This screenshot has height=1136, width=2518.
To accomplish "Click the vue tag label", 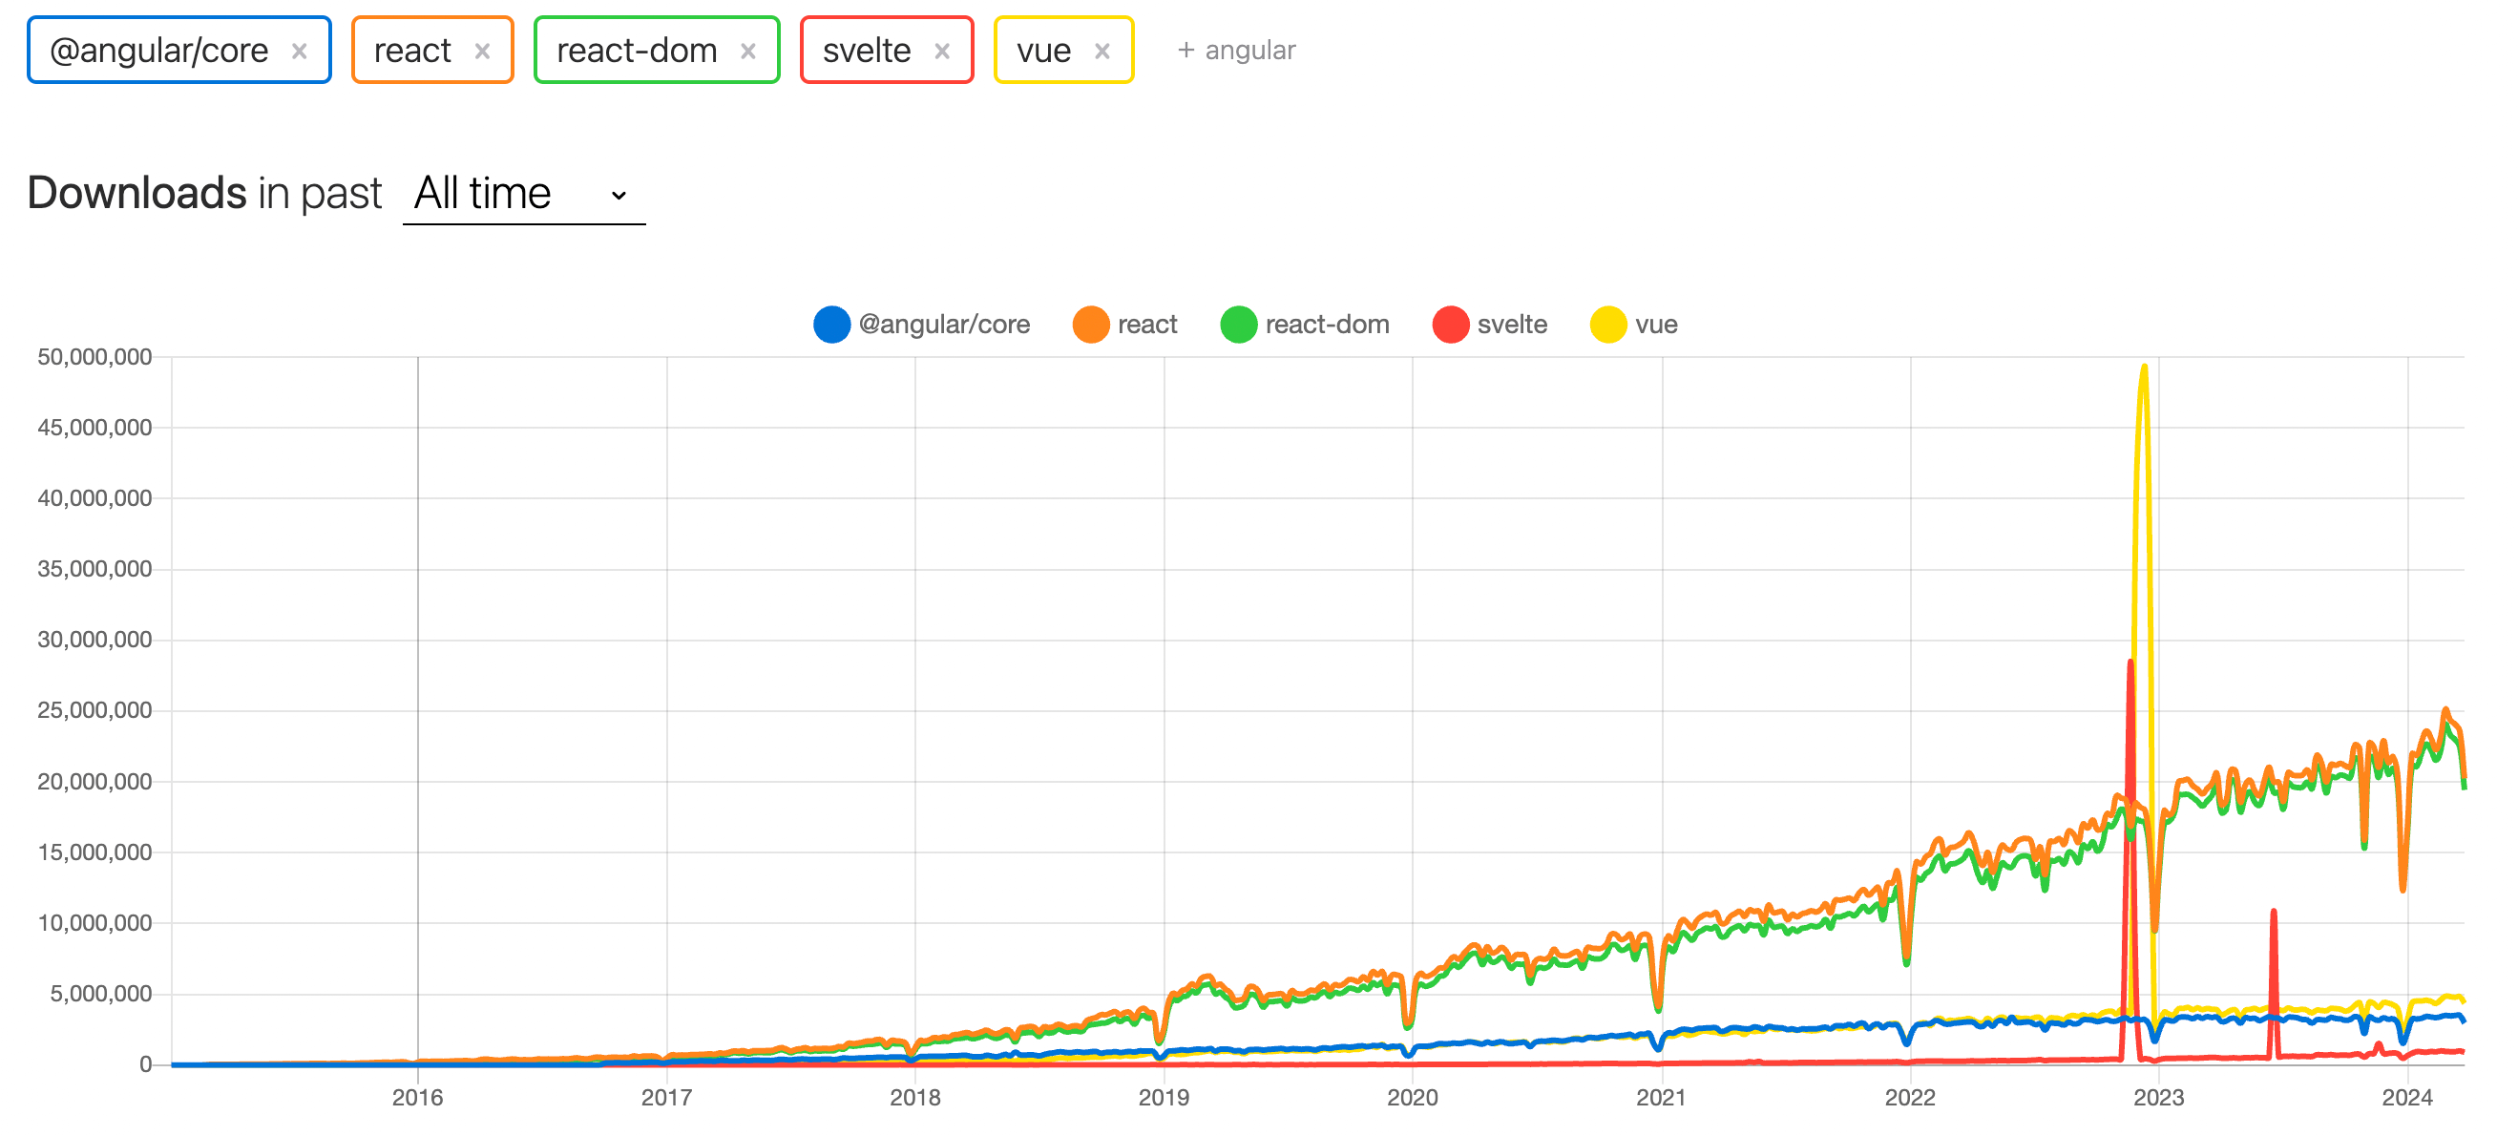I will click(1043, 50).
